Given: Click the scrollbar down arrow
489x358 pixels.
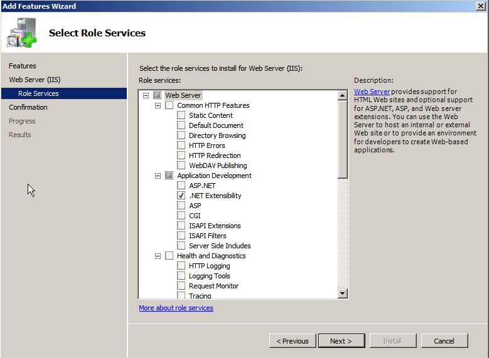Looking at the screenshot, I should point(342,293).
